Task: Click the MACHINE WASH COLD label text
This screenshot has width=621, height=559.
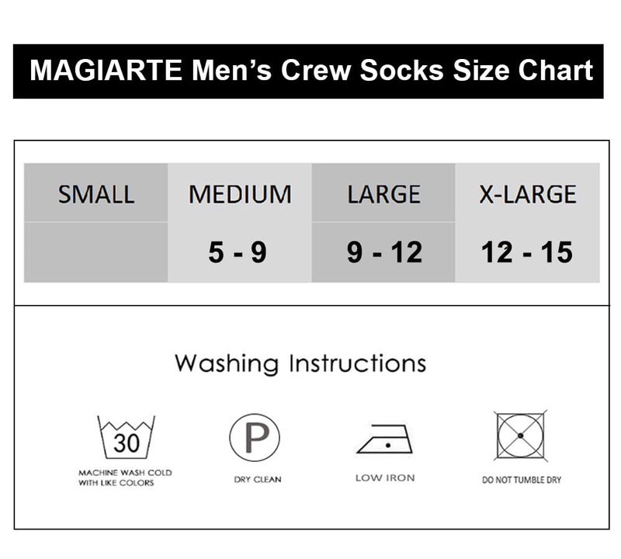Action: [125, 473]
